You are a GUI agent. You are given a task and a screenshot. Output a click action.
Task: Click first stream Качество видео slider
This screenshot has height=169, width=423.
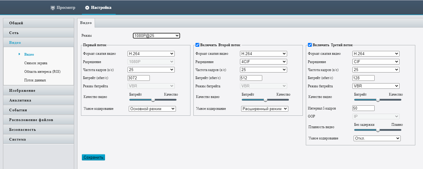point(153,100)
